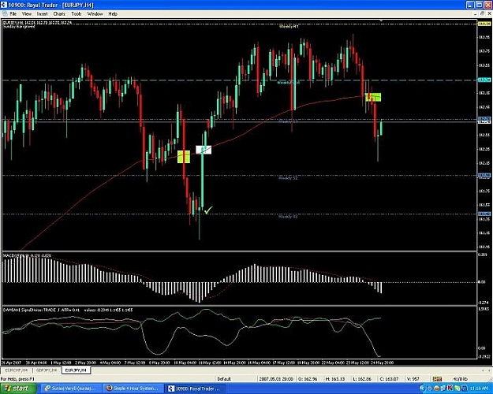Click the 2007.05.01 20:00 status bar field

point(276,379)
